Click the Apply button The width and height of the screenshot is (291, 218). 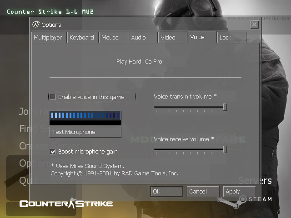[239, 192]
